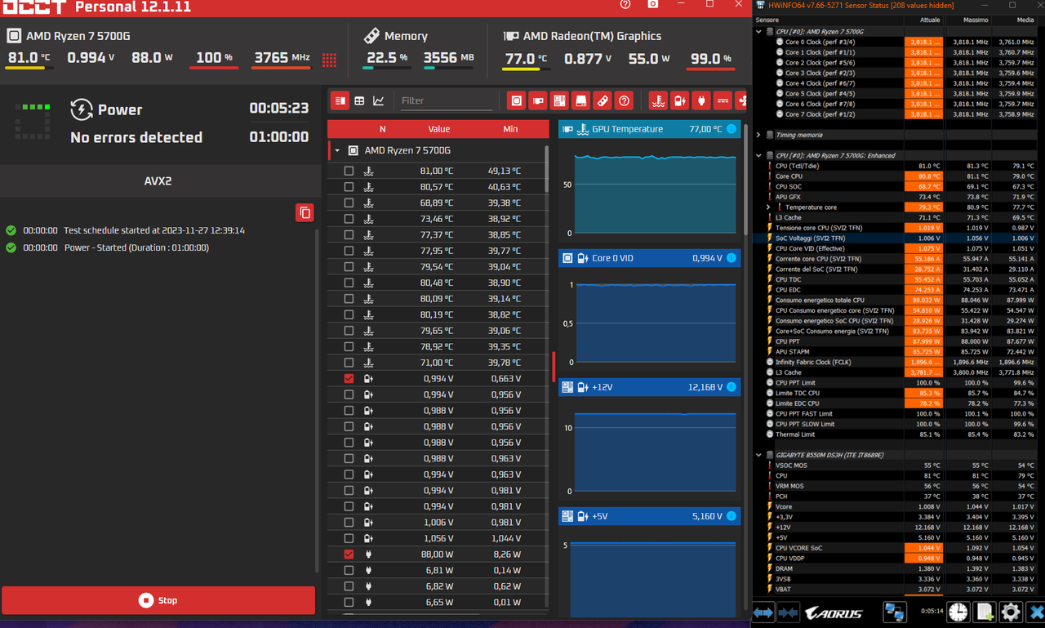Open info for the +5V graph
The image size is (1045, 628).
[731, 516]
